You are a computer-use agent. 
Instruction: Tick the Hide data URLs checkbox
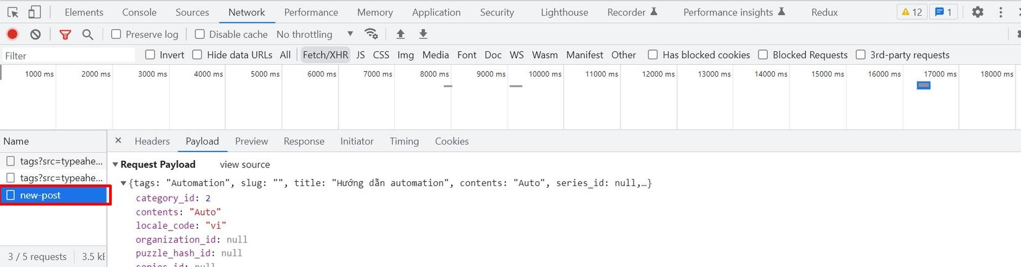click(x=197, y=54)
